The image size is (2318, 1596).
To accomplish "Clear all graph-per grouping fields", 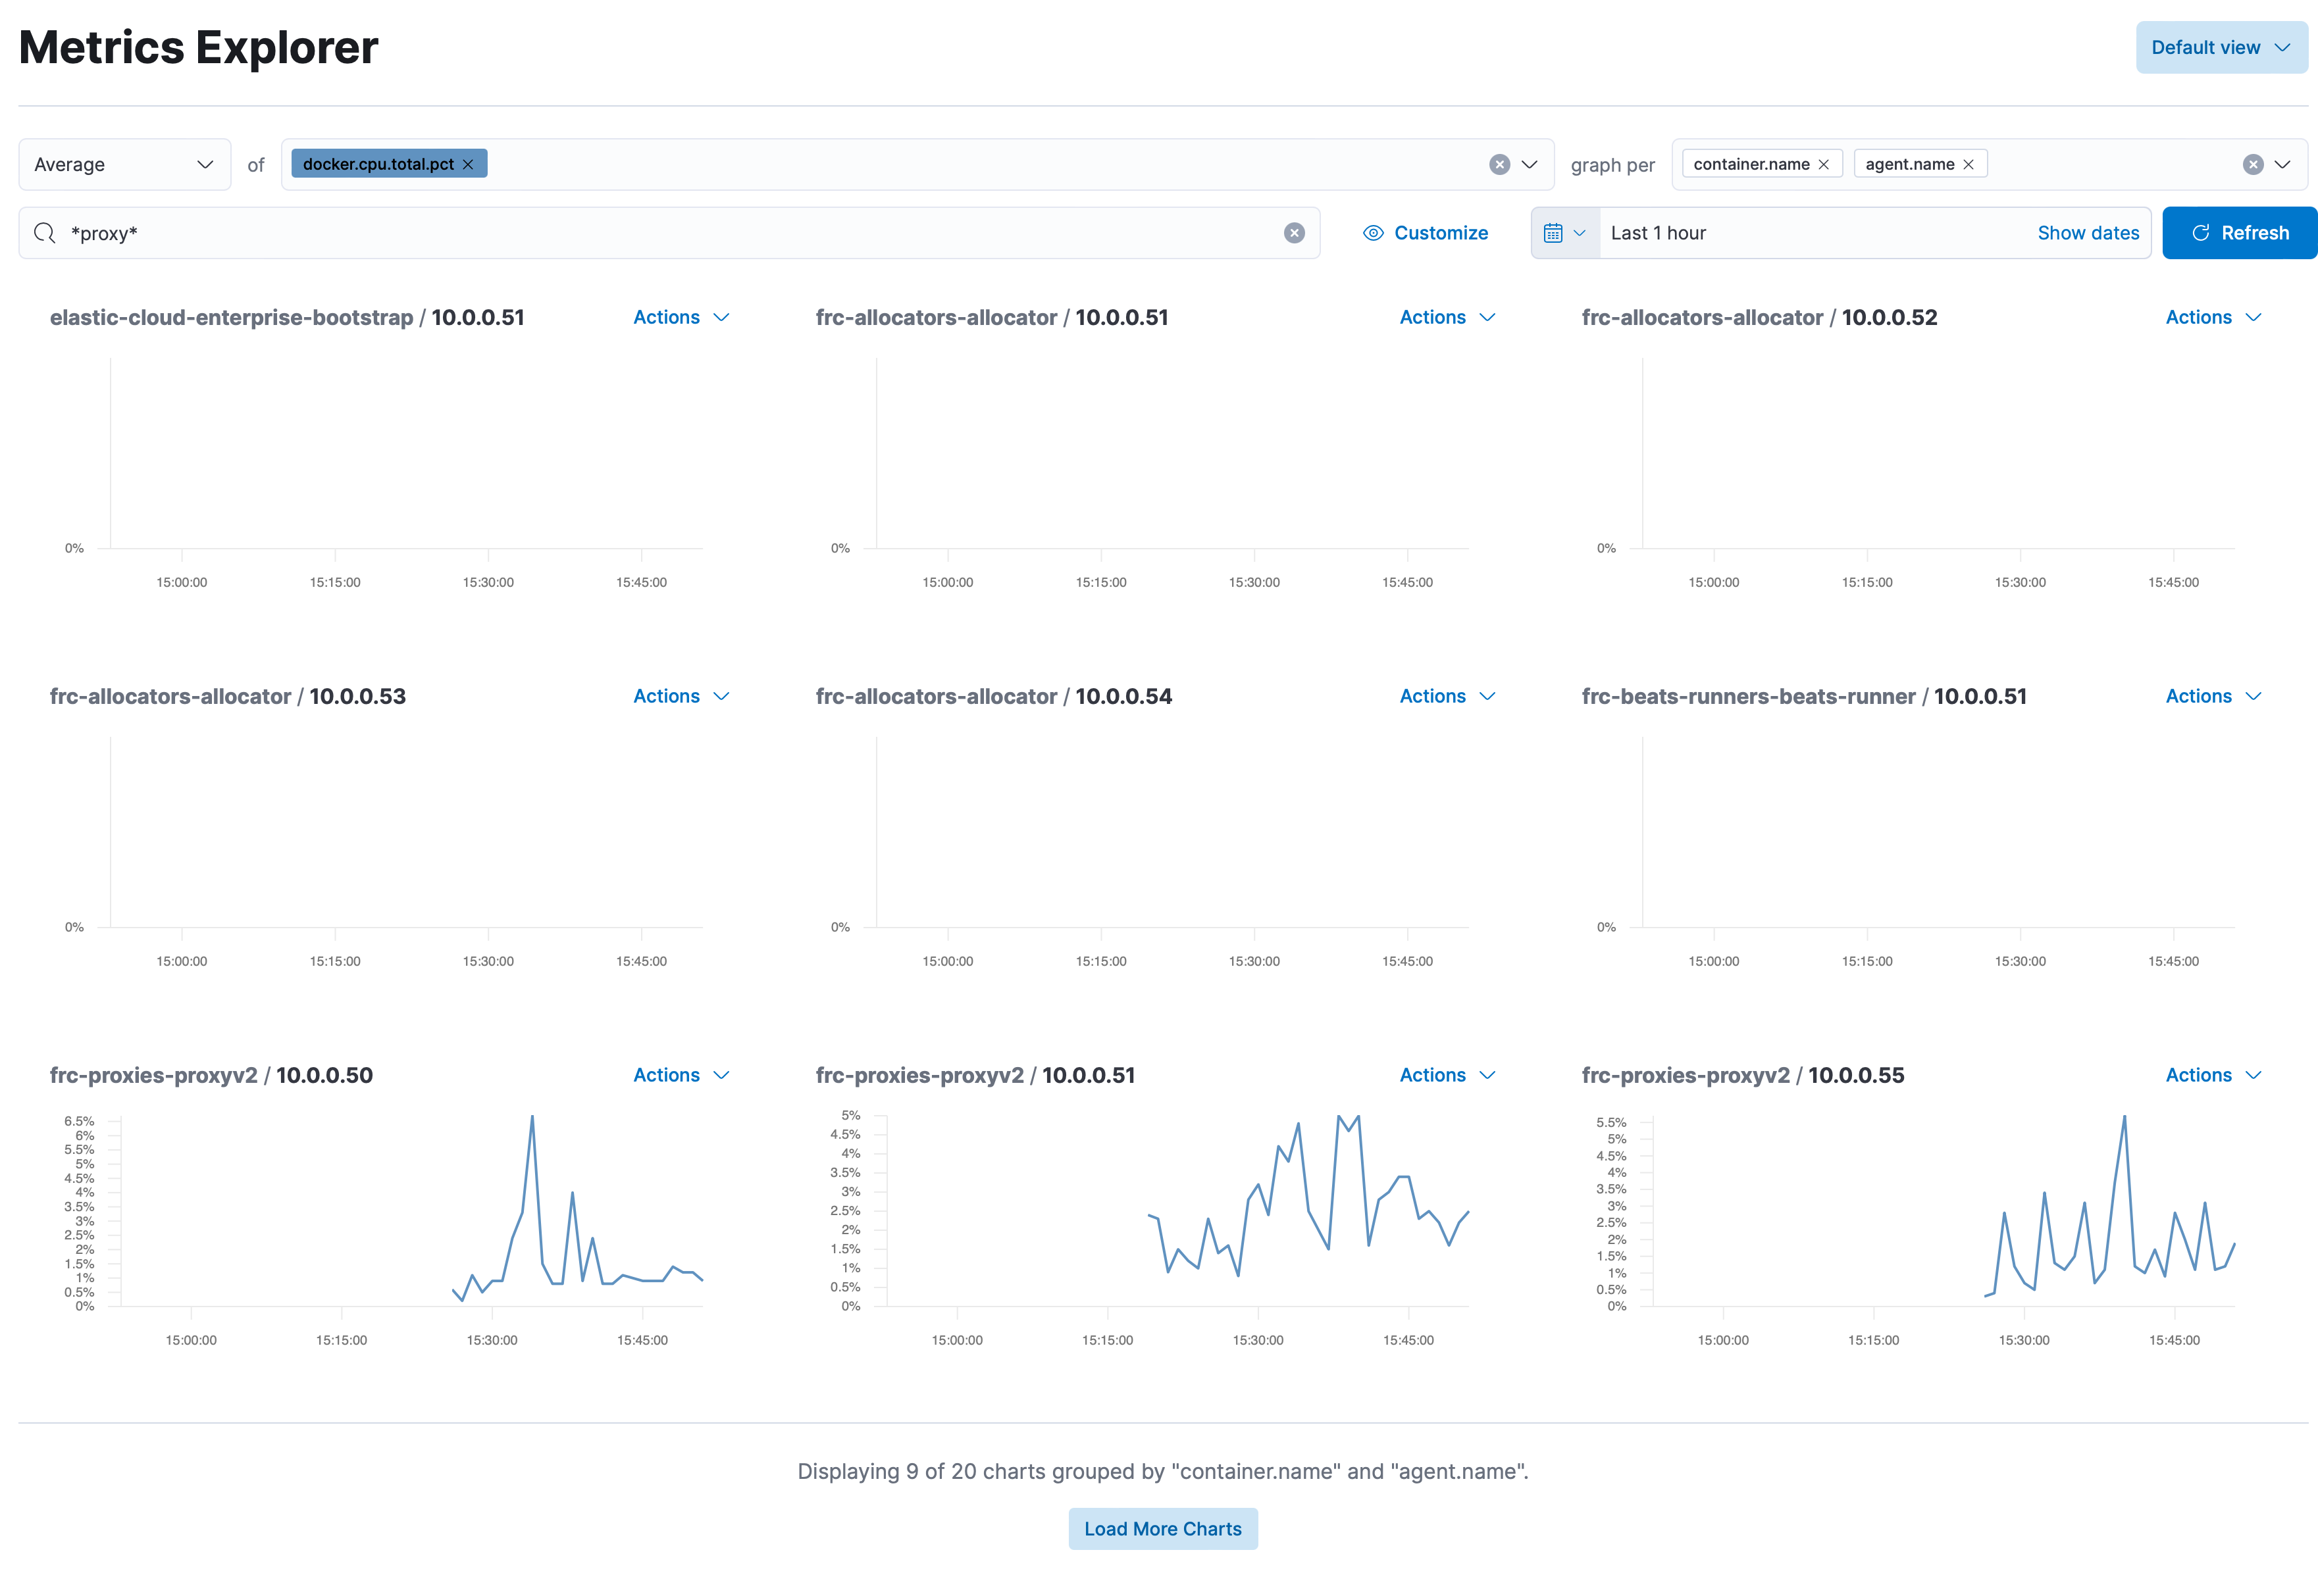I will tap(2252, 164).
